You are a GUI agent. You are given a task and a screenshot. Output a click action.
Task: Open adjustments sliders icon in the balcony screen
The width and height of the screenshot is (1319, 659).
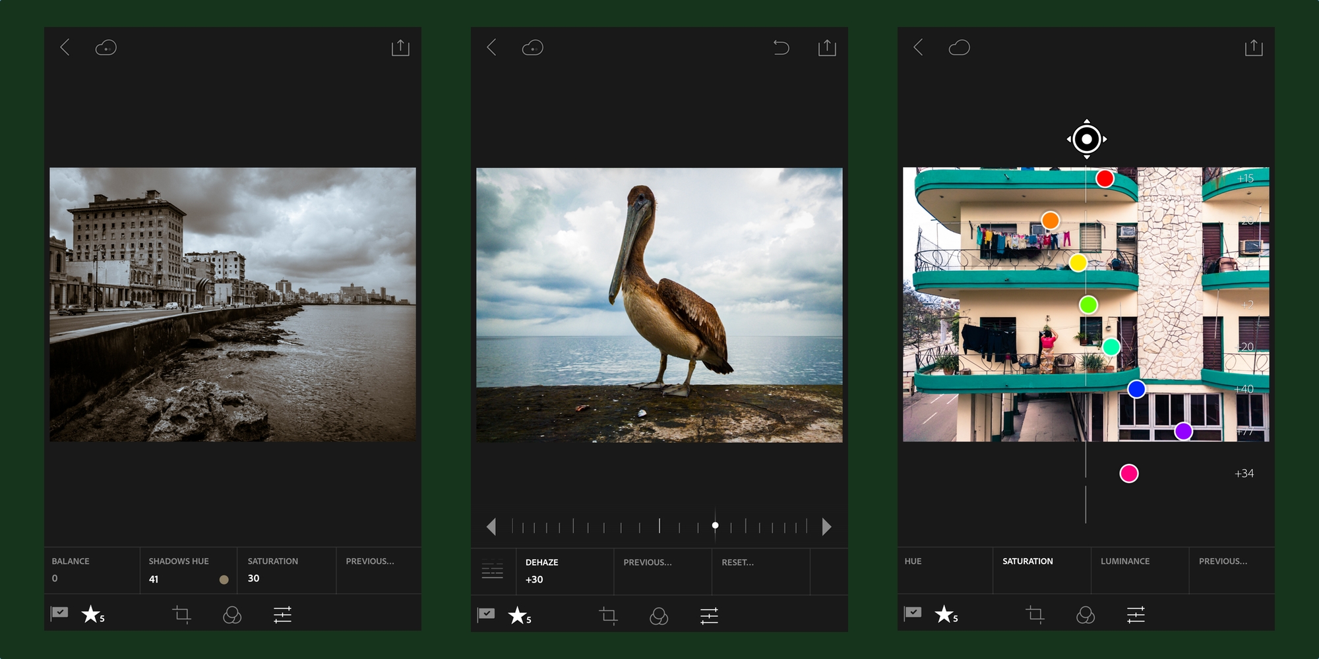[1136, 615]
